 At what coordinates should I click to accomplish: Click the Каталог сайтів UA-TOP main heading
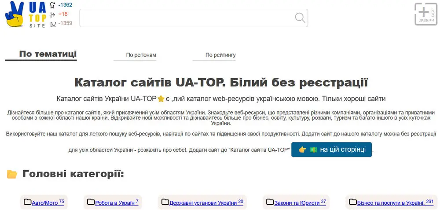tap(221, 83)
